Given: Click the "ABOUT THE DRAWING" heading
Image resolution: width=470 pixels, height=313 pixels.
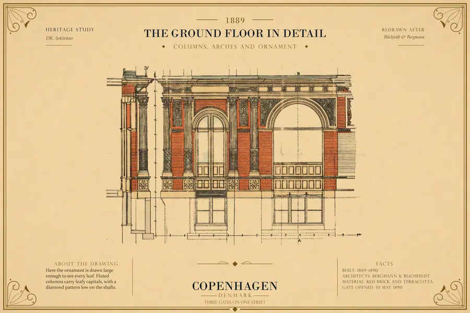Looking at the screenshot, I should tap(86, 264).
